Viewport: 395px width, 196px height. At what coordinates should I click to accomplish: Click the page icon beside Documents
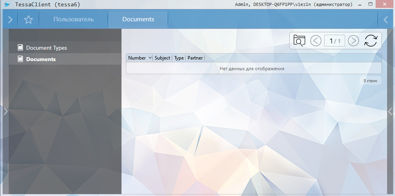click(x=21, y=59)
